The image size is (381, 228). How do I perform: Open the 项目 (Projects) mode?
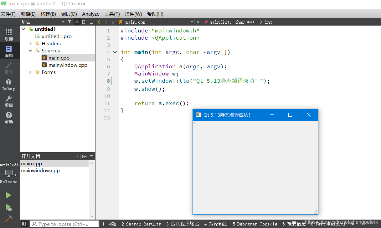pos(9,101)
